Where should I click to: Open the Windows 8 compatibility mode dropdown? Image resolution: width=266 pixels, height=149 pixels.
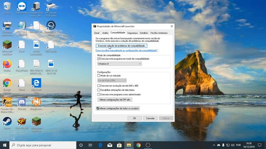[x=119, y=64]
